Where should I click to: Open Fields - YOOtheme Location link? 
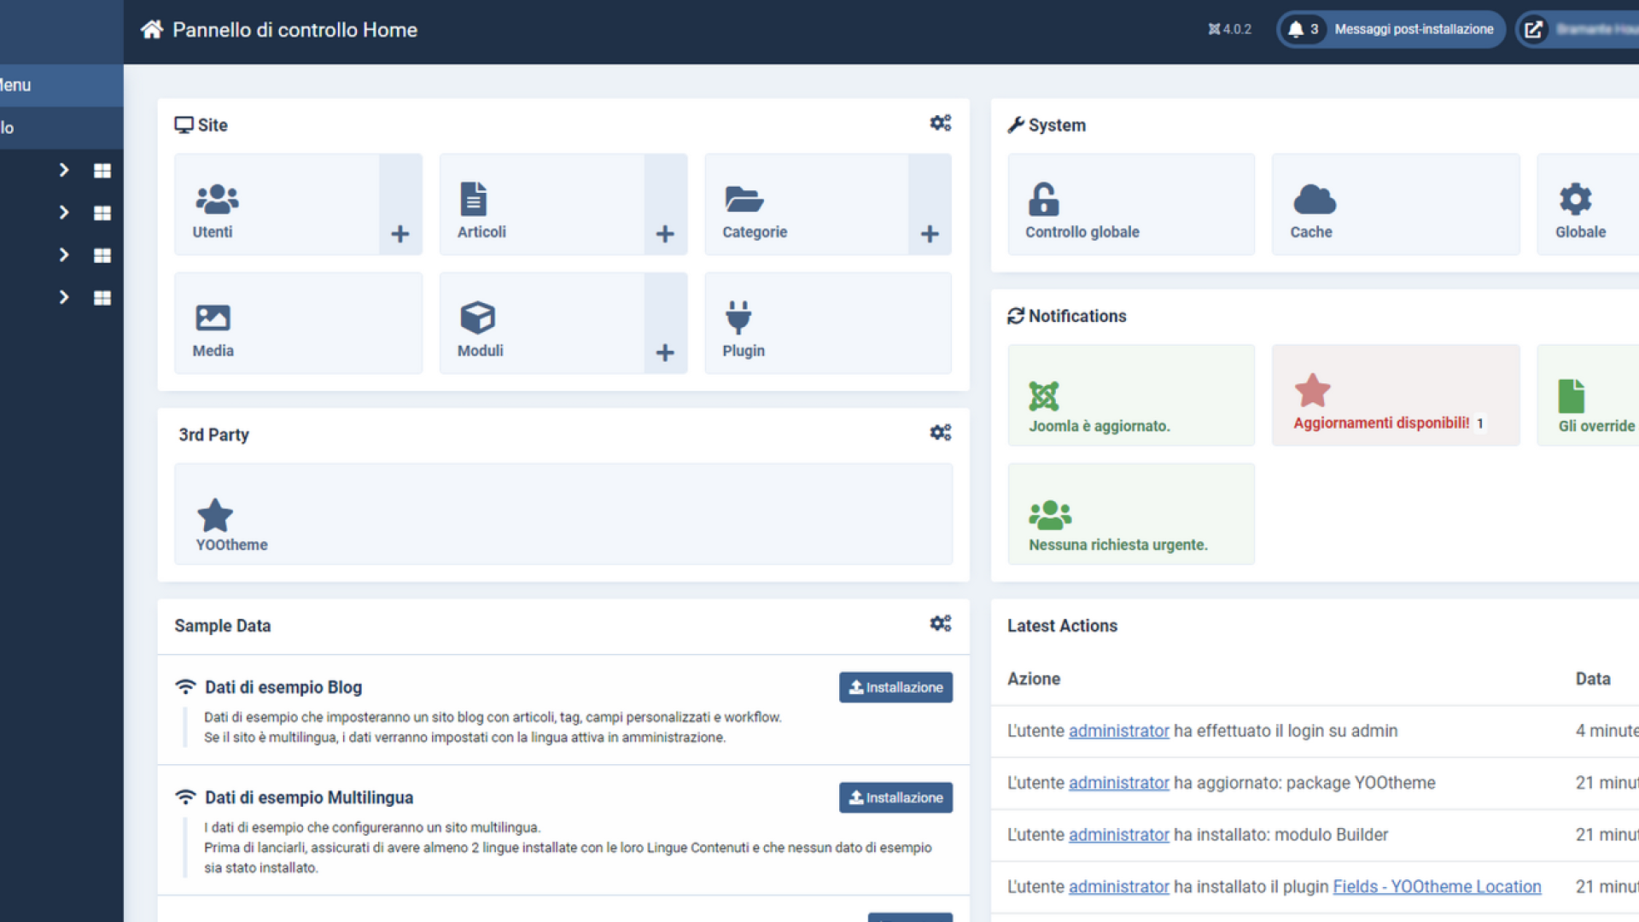click(1437, 887)
